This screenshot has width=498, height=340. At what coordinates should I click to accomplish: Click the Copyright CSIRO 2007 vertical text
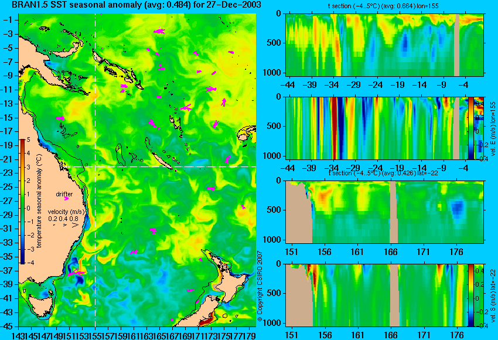click(x=260, y=286)
